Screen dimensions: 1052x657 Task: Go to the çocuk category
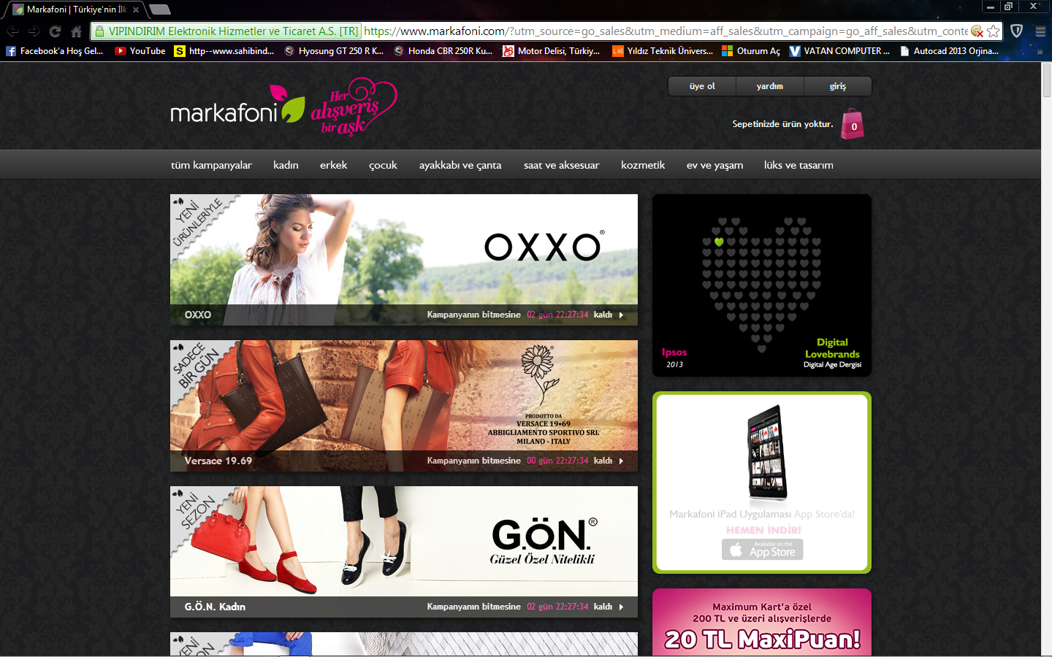383,166
